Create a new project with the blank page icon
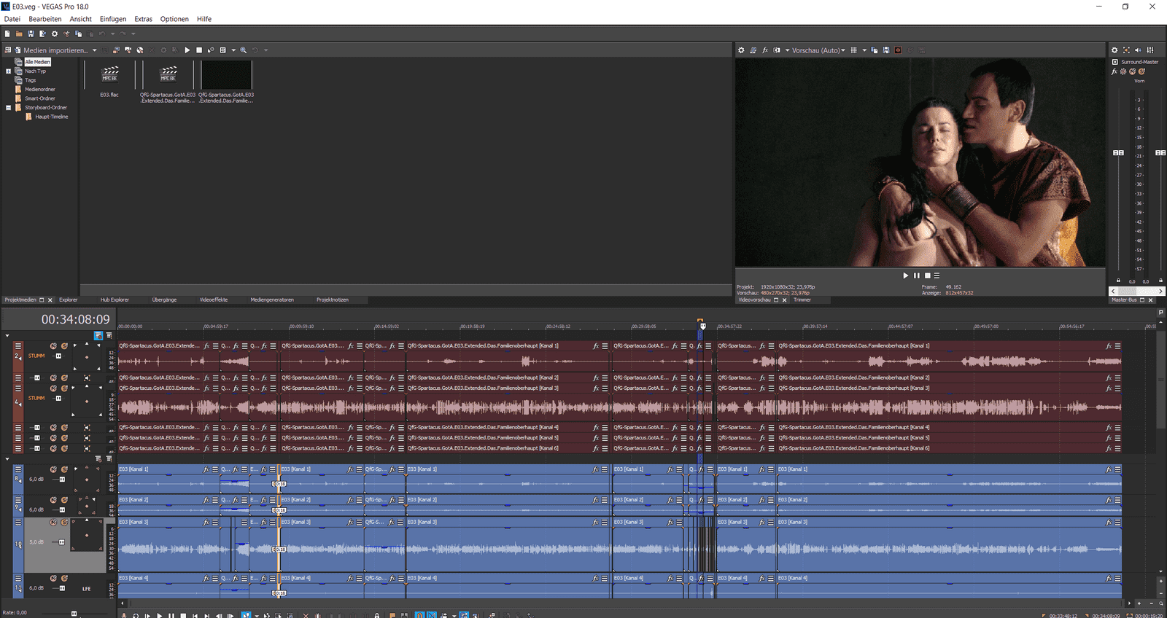 pyautogui.click(x=7, y=34)
